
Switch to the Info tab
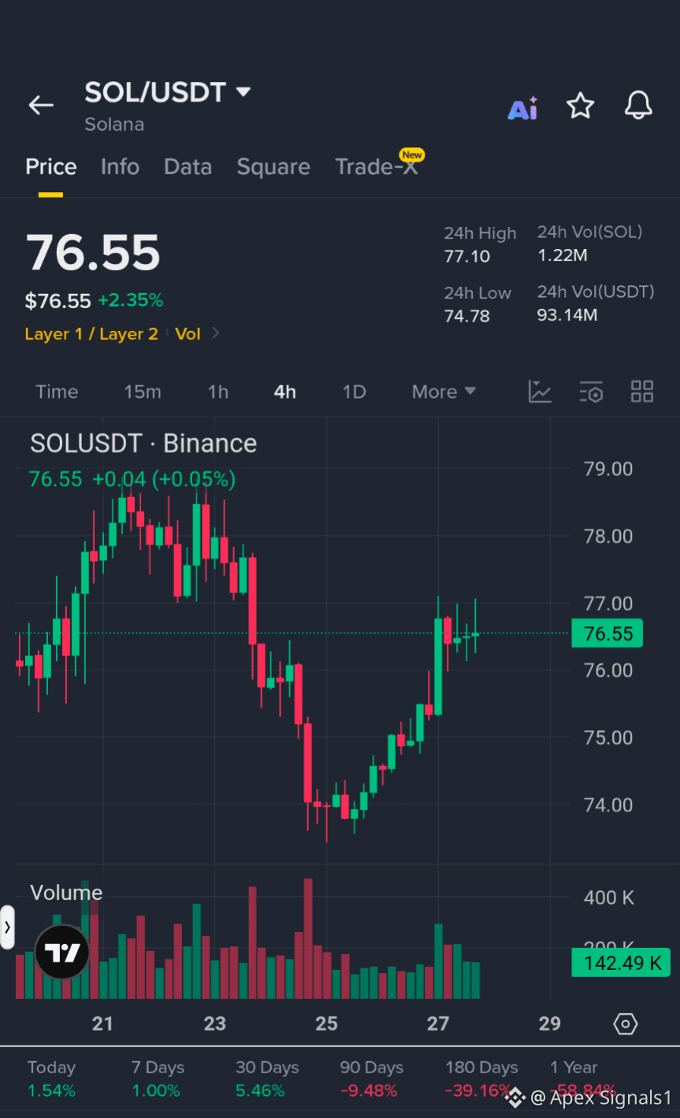[120, 167]
